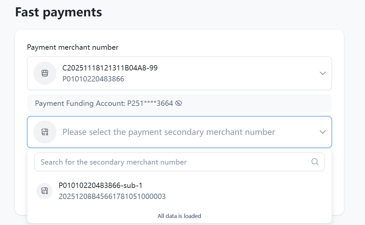Click the masked account number P251****3664
The width and height of the screenshot is (365, 225).
tap(150, 103)
